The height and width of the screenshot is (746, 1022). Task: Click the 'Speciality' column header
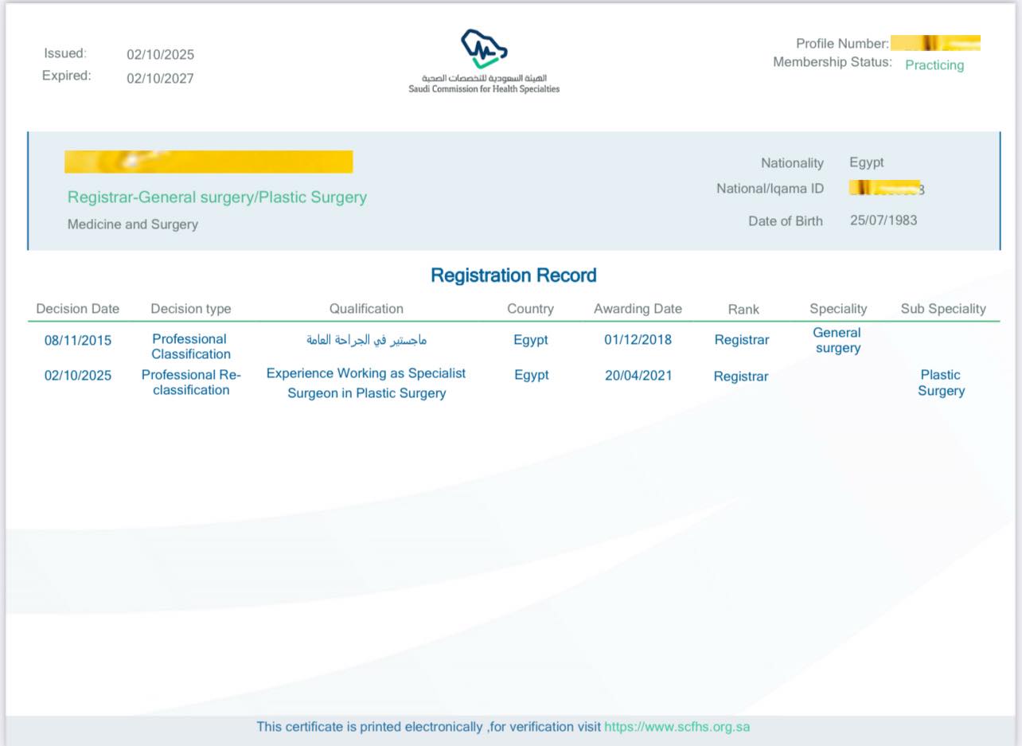click(x=838, y=309)
